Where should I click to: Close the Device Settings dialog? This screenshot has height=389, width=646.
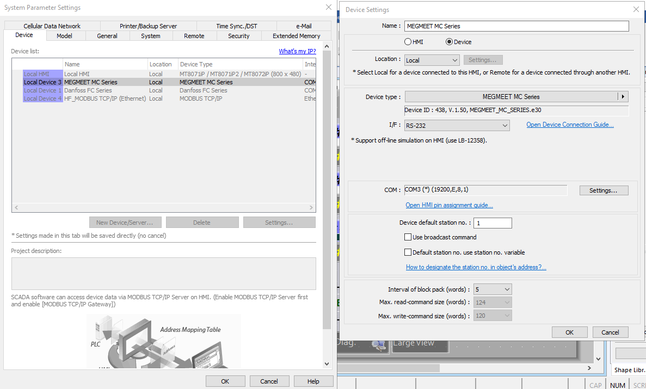(x=636, y=9)
